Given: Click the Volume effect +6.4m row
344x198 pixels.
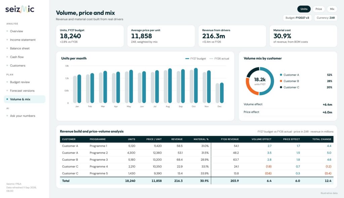Looking at the screenshot, I should pyautogui.click(x=288, y=104).
